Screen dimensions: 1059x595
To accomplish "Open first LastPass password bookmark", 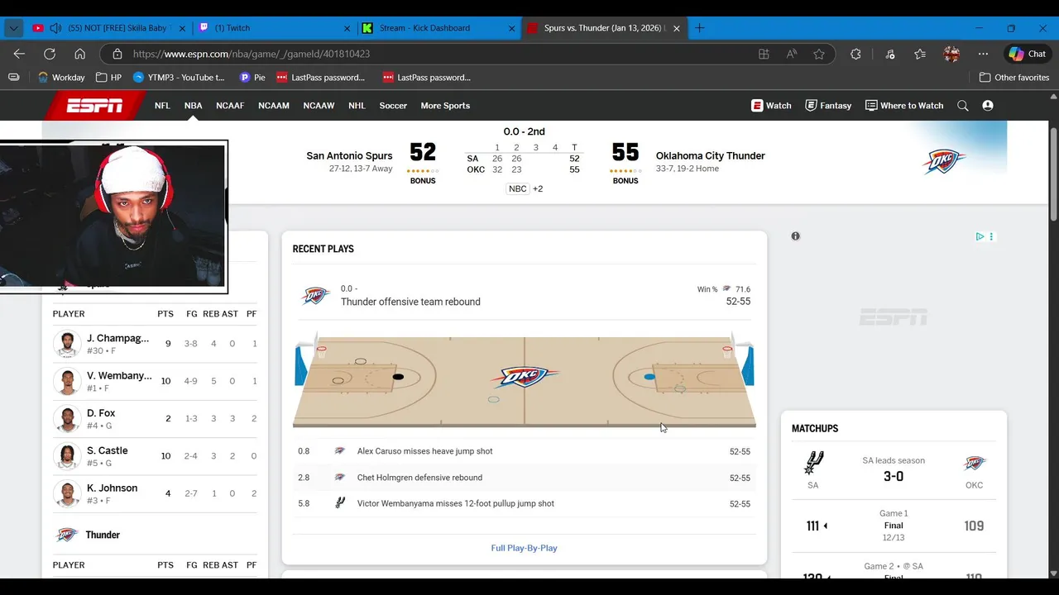I will tap(321, 78).
